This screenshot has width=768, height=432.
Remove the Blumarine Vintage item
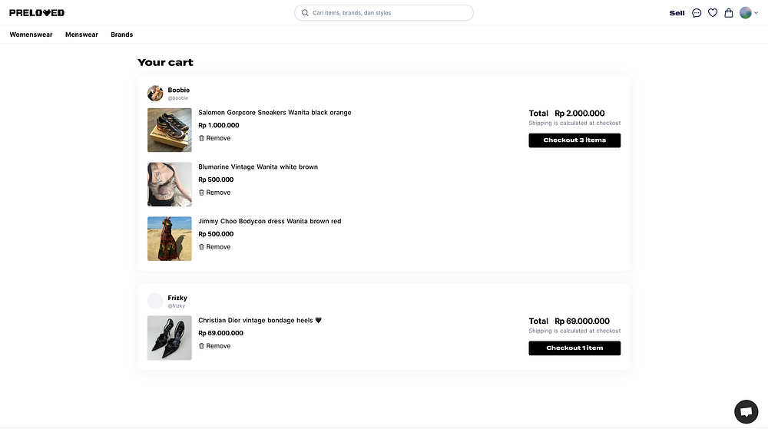point(214,193)
